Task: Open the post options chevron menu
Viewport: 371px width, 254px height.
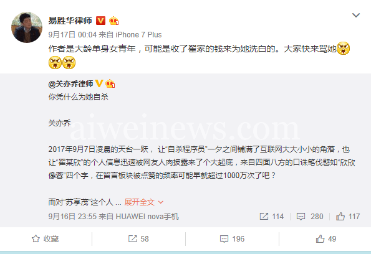Action: (x=356, y=16)
